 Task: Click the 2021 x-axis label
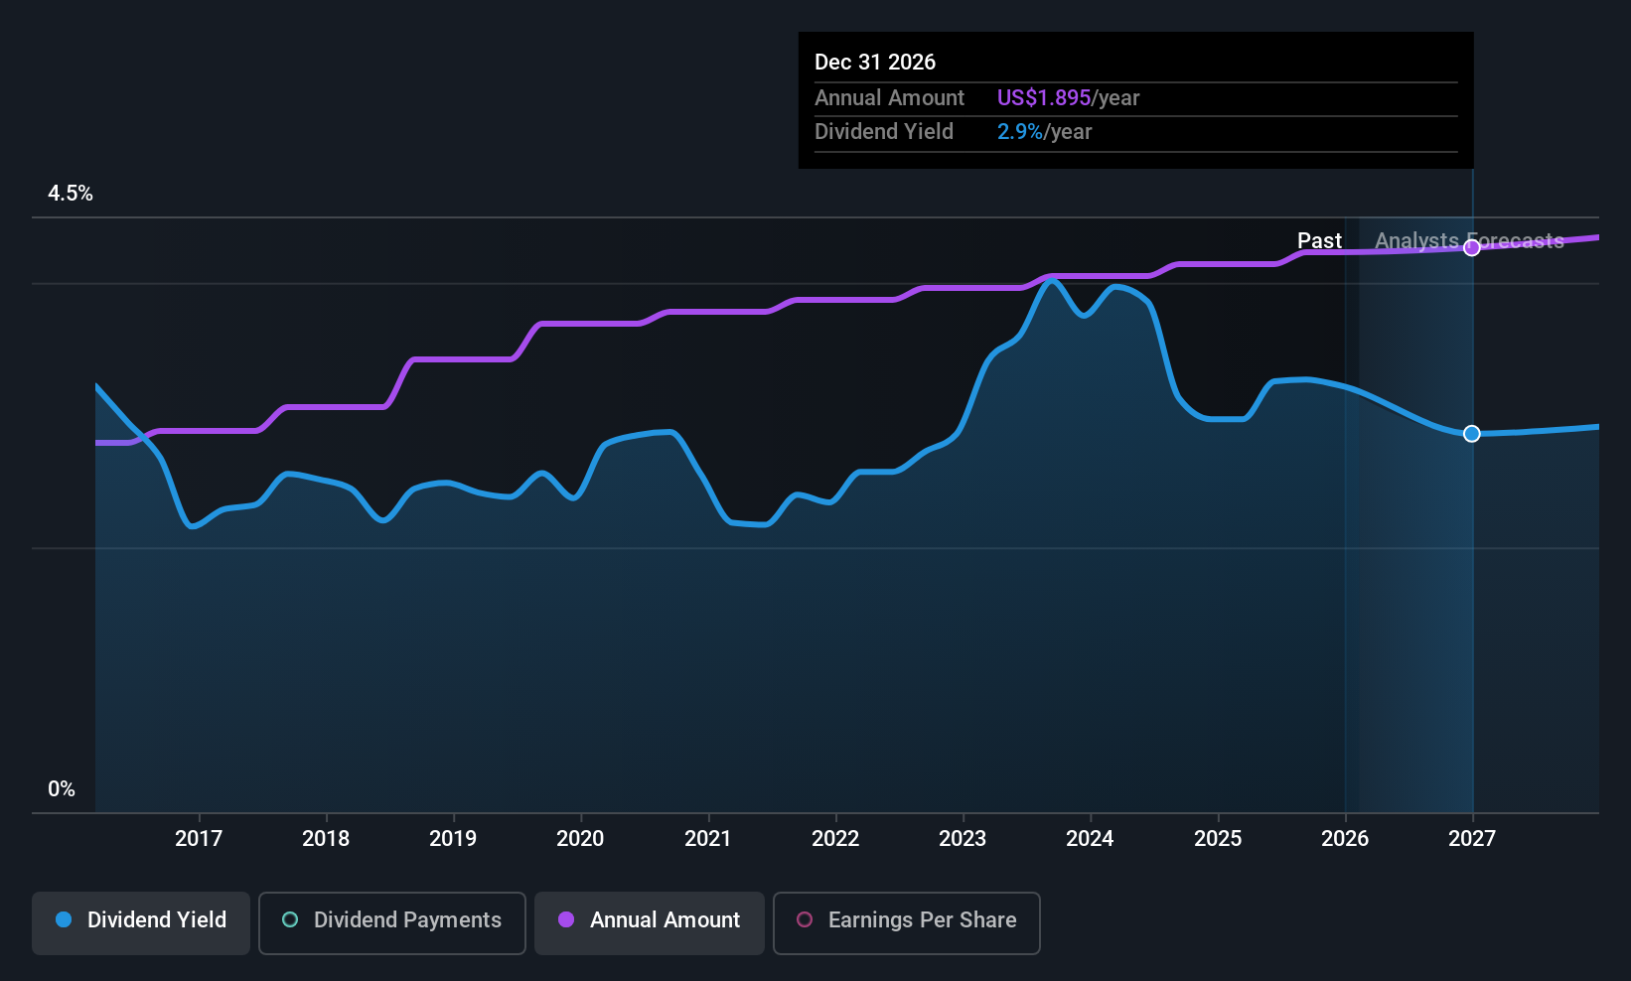[708, 839]
